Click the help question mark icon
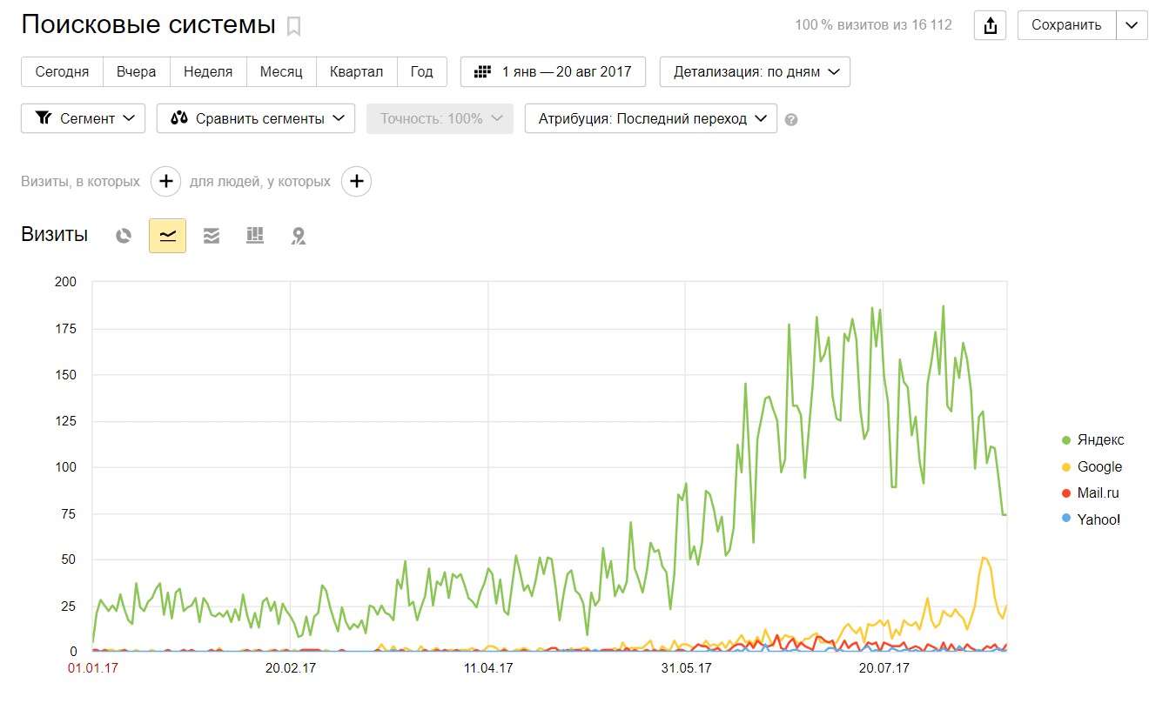The width and height of the screenshot is (1149, 710). click(791, 119)
